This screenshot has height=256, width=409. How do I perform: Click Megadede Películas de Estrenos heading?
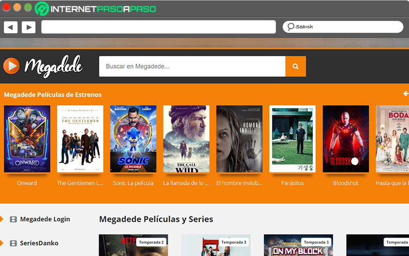coord(53,95)
